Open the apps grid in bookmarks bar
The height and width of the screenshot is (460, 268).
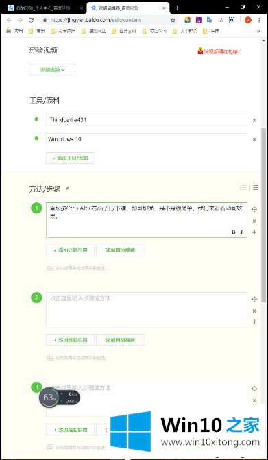pyautogui.click(x=9, y=31)
